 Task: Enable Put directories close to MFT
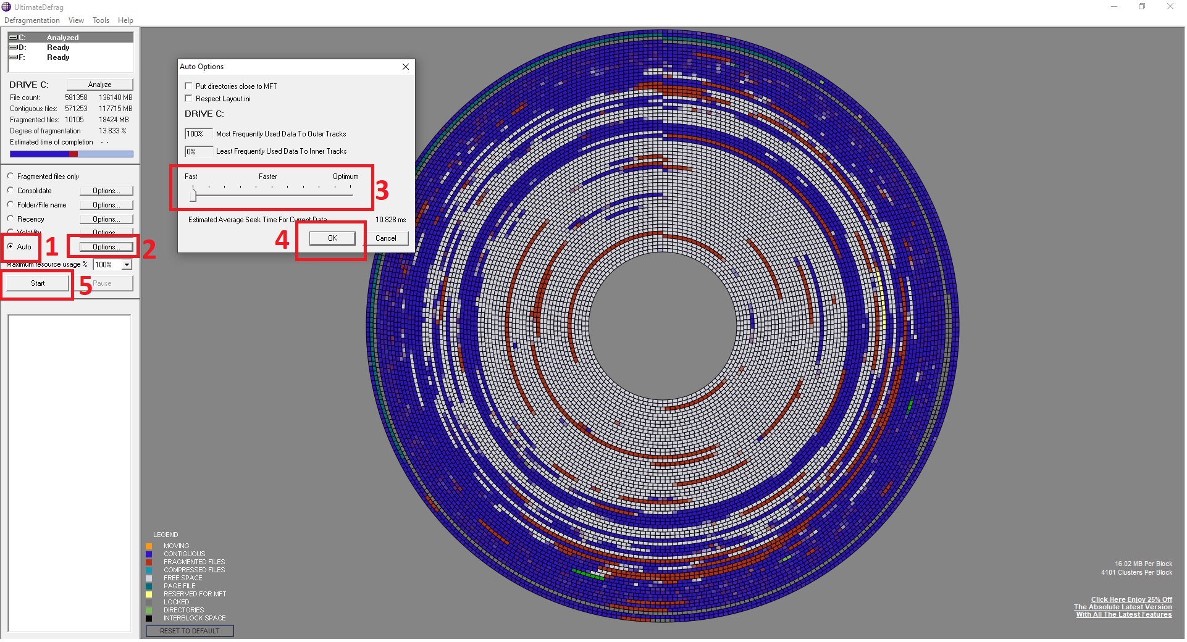pos(189,86)
